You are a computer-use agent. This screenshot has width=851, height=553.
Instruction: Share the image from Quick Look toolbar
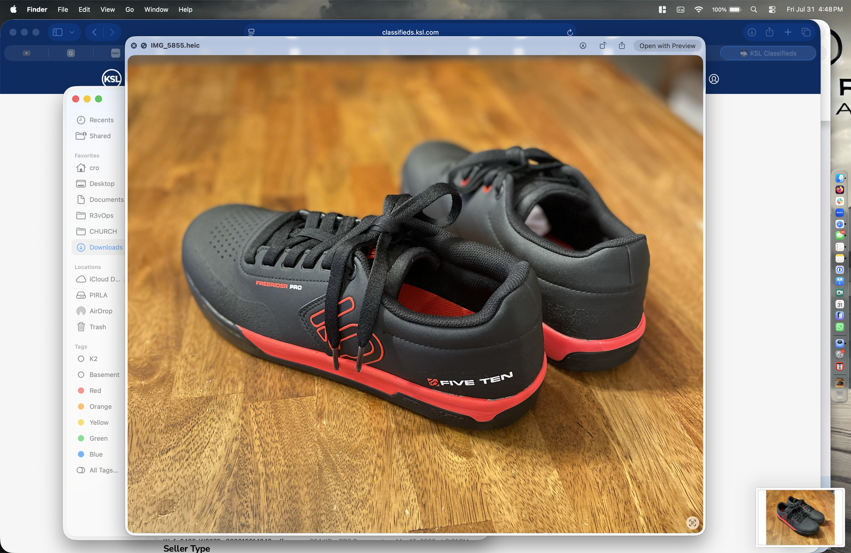622,46
